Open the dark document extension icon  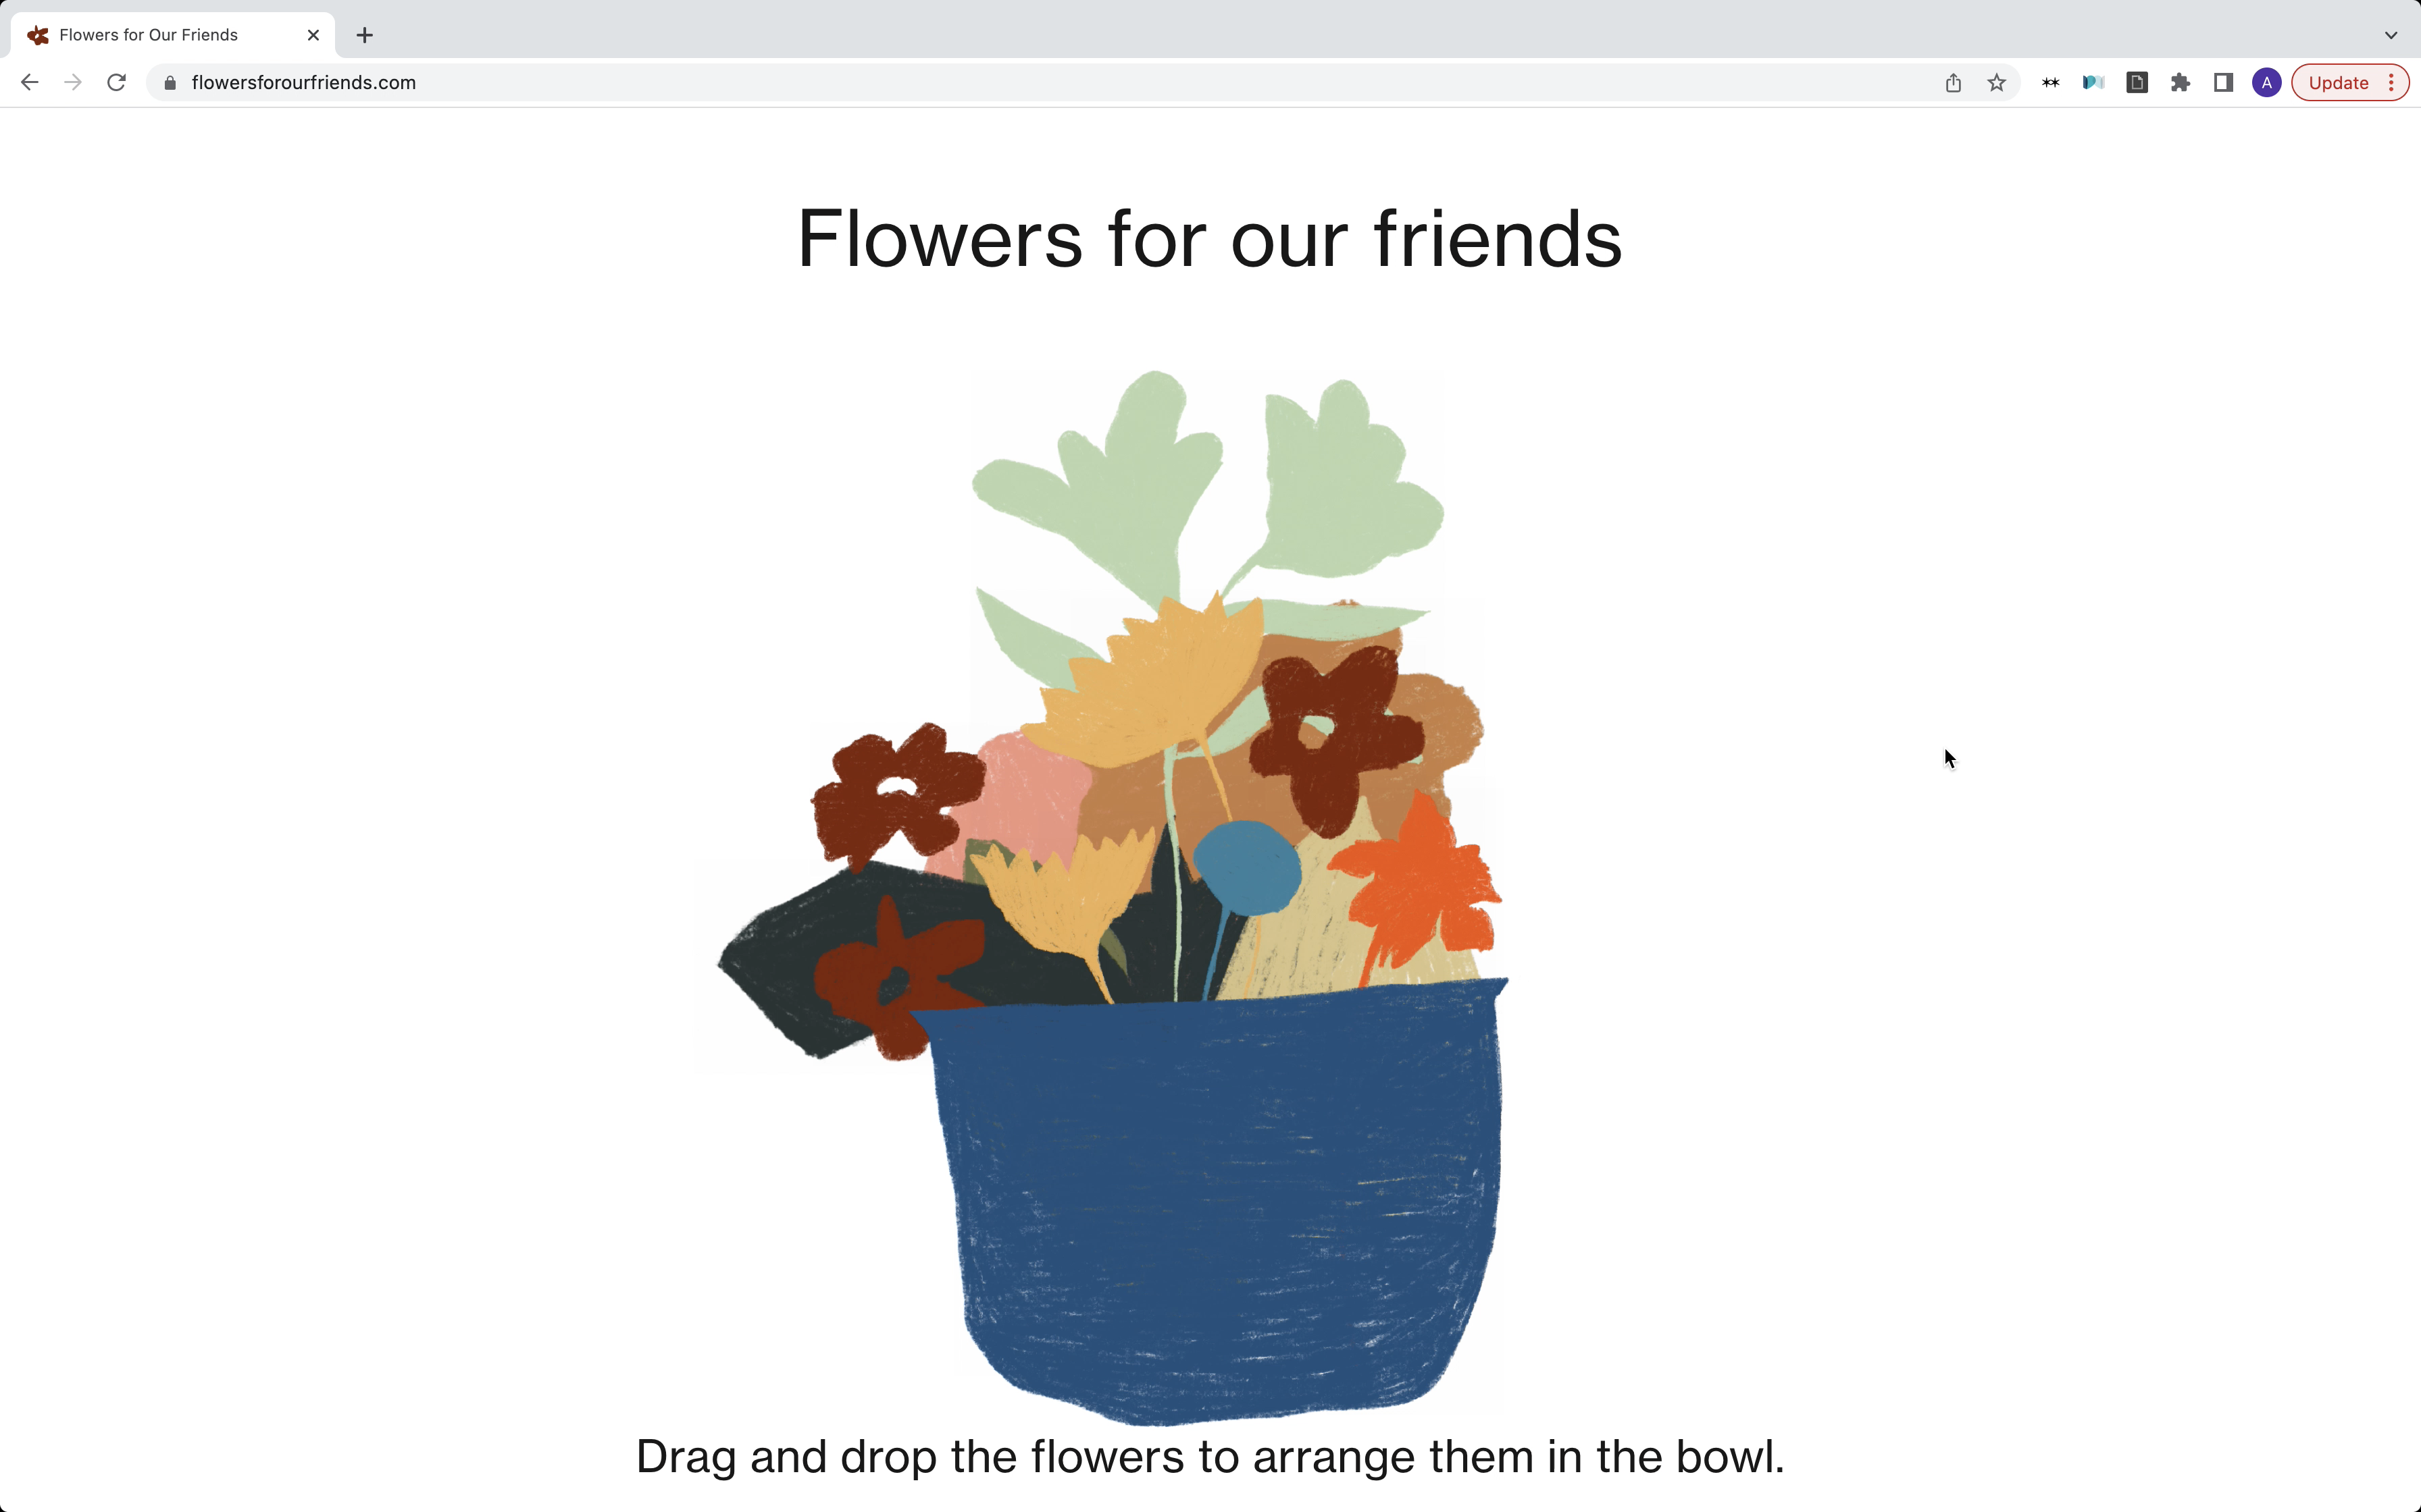(x=2137, y=83)
